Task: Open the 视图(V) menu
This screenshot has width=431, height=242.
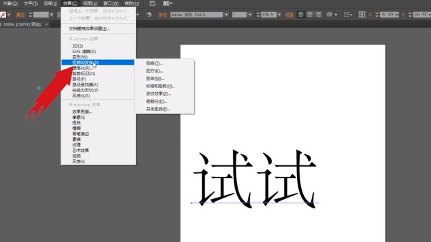Action: (x=90, y=3)
